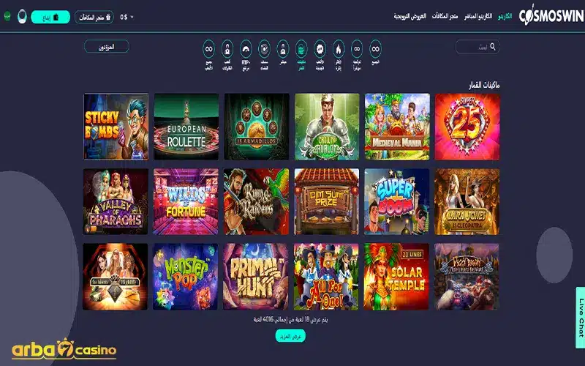585x366 pixels.
Task: Open the new games badge category
Action: point(320,48)
